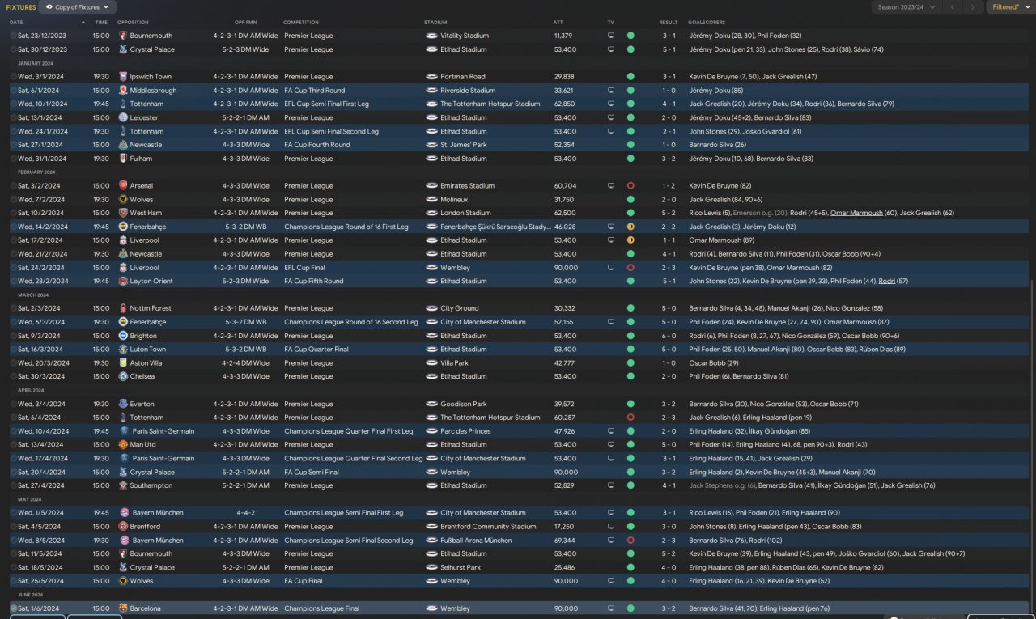Click the Nottm Forest club badge
Screen dimensions: 1036x619
[x=123, y=308]
